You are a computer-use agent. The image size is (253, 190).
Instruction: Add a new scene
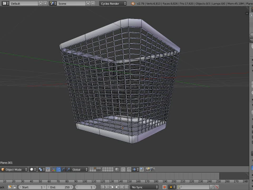[x=88, y=3]
